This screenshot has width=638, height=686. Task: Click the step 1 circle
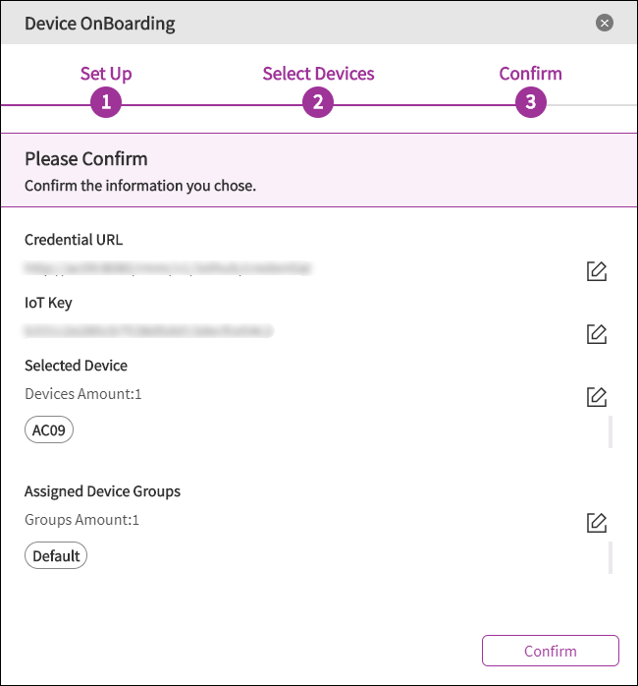[x=106, y=102]
